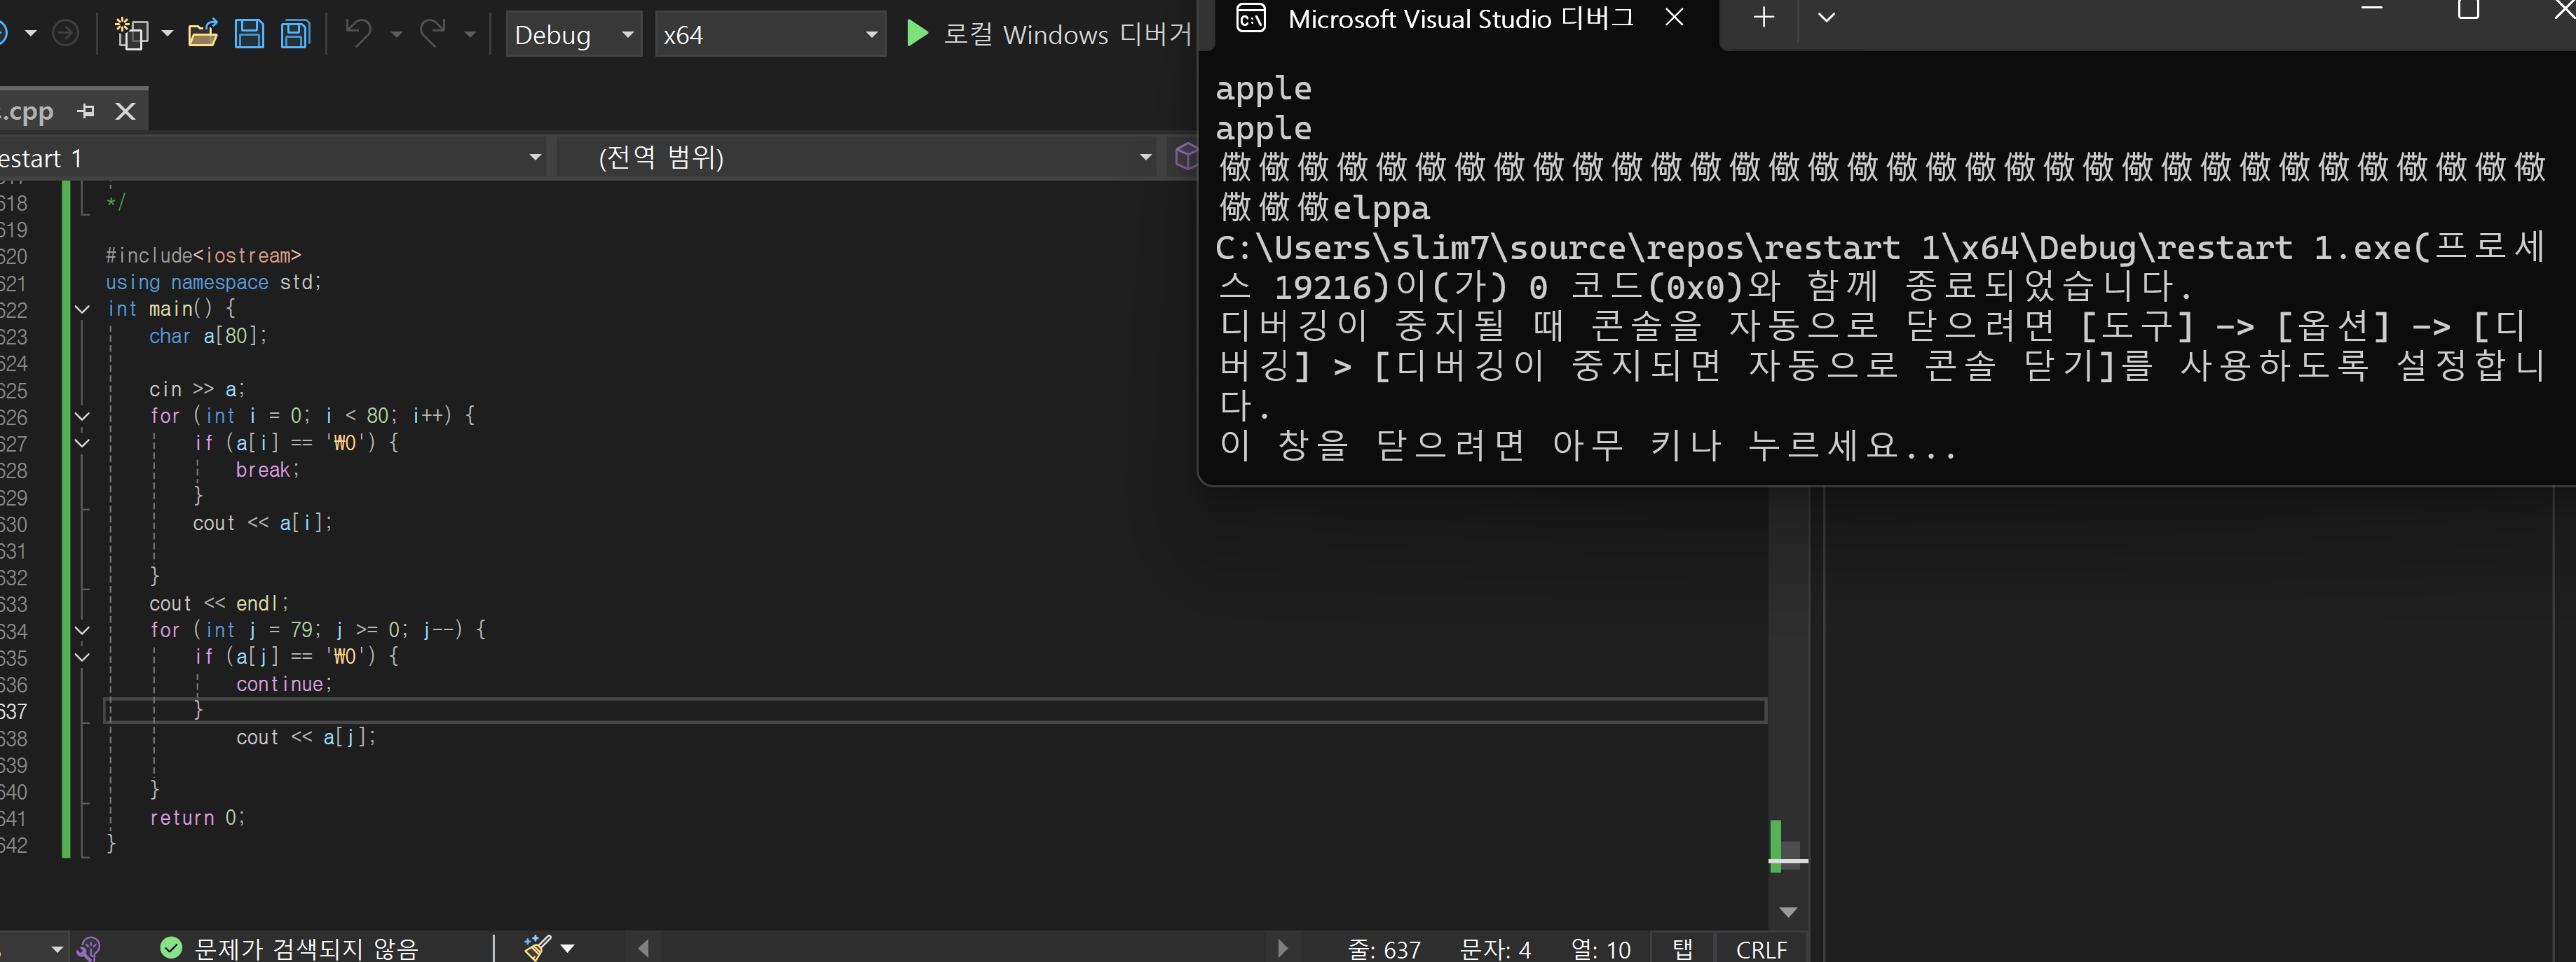Collapse the second for loop at line 634
Screen dimensions: 2576x962
(x=83, y=630)
